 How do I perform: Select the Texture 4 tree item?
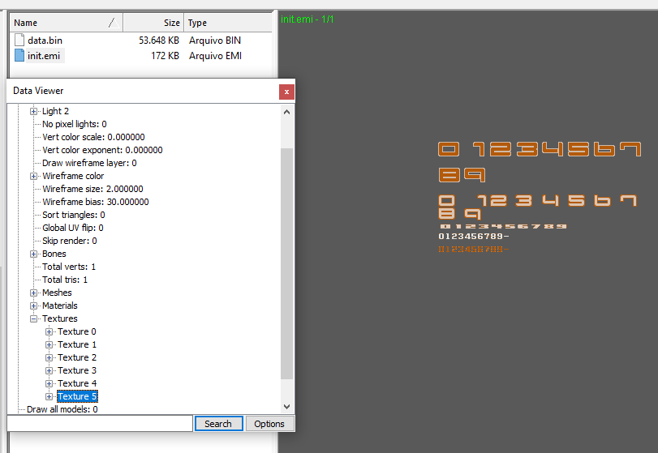77,383
